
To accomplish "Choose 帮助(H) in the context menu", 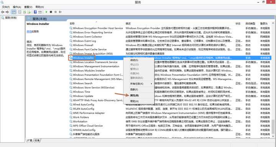I will (139, 101).
